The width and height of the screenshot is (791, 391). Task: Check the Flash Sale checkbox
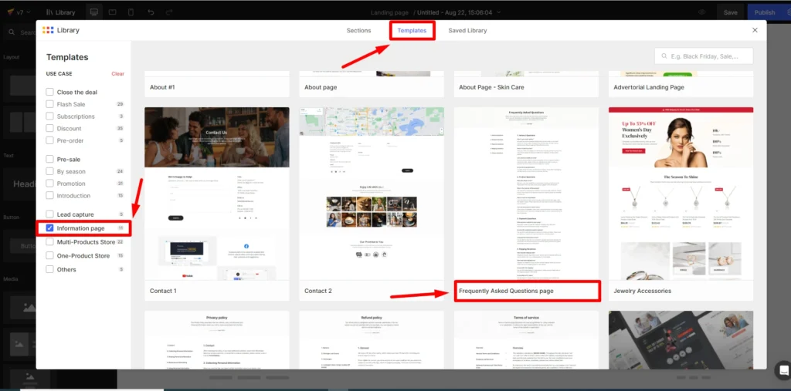tap(49, 104)
